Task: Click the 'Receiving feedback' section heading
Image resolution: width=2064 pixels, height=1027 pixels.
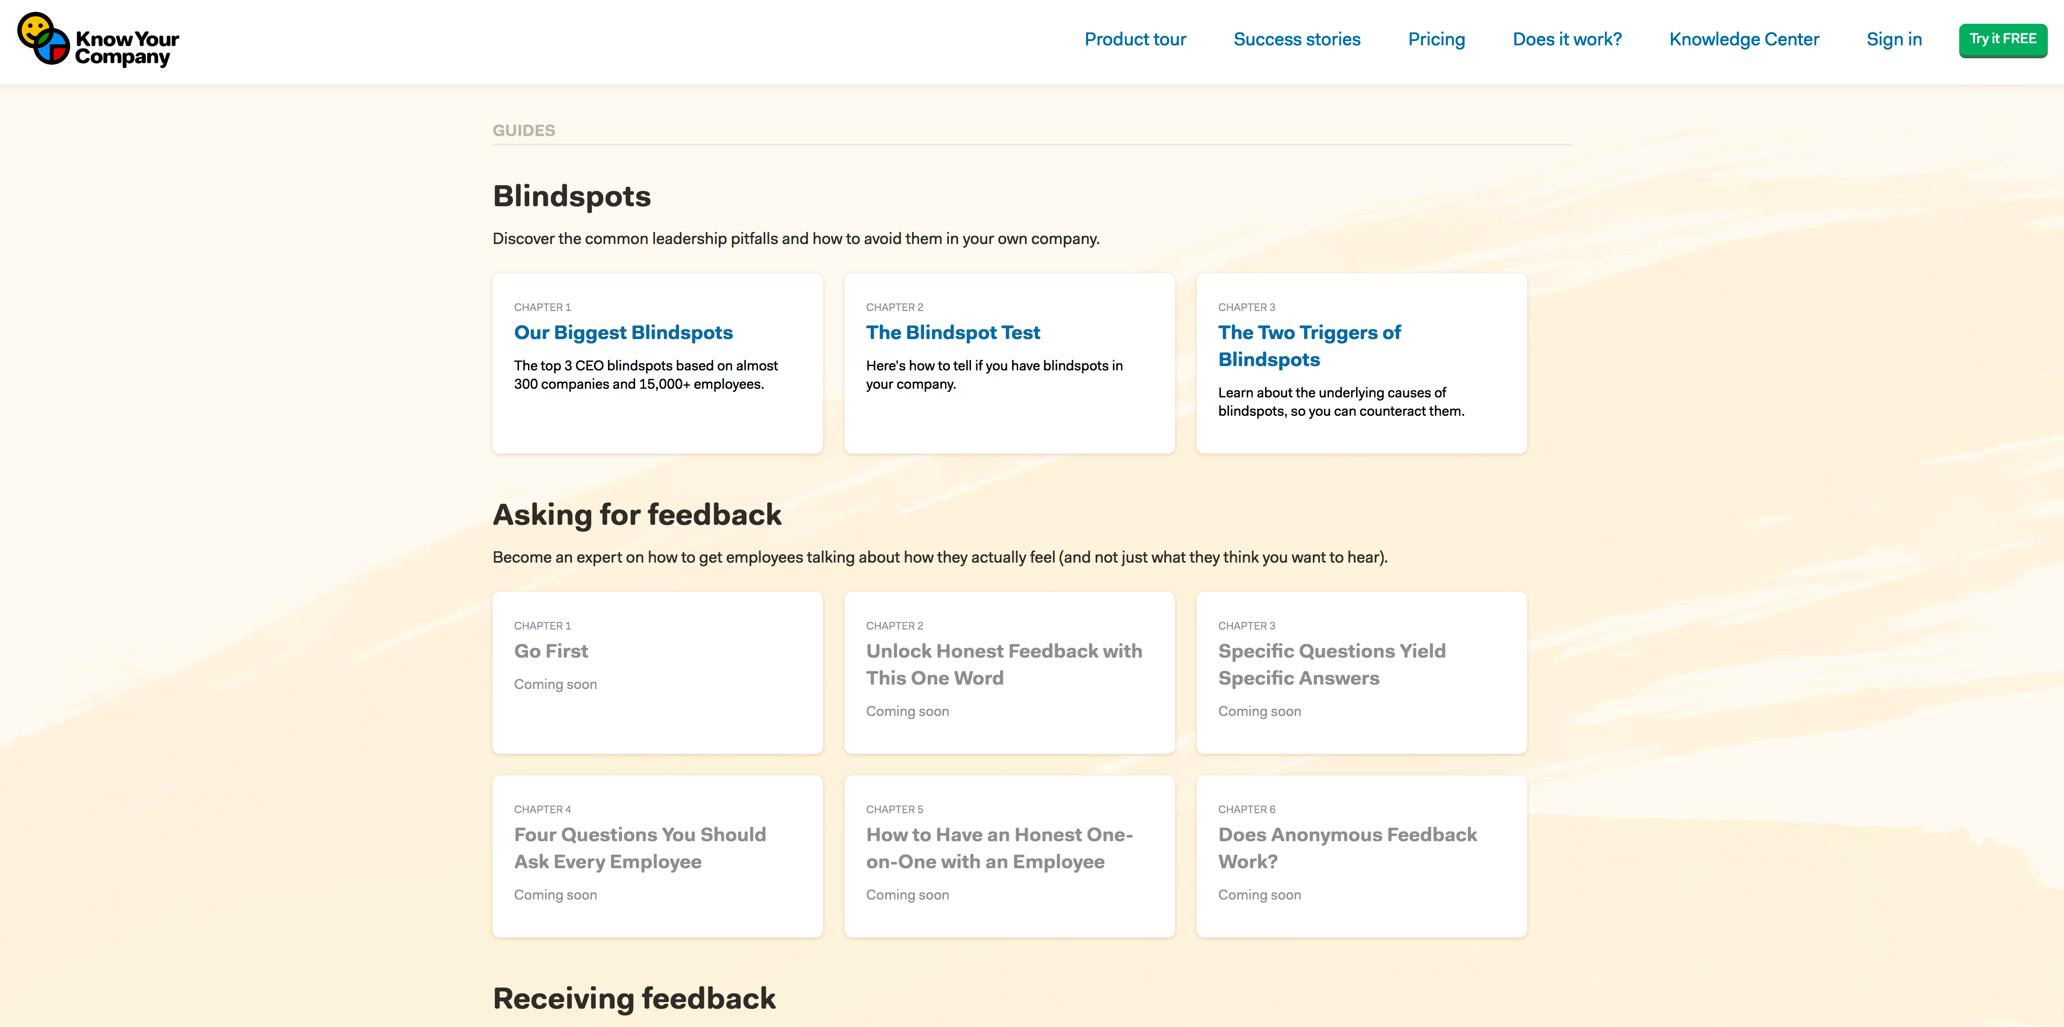Action: tap(634, 998)
